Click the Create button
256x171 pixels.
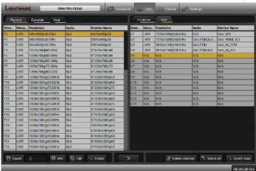tap(97, 158)
